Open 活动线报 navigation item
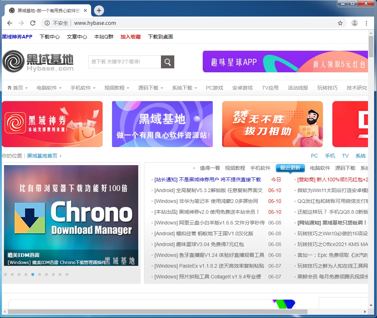This screenshot has height=318, width=377. click(298, 88)
